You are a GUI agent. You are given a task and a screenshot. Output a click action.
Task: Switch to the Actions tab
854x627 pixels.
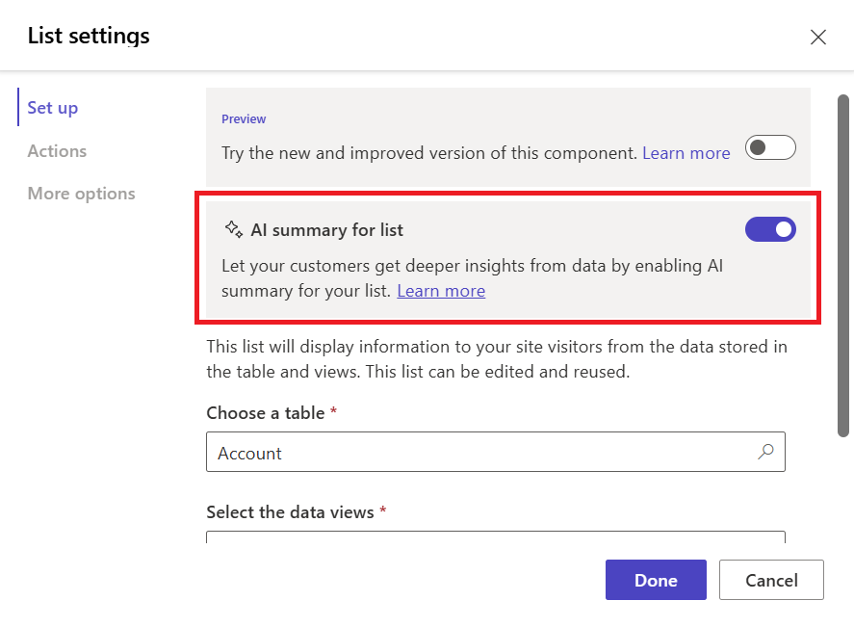click(x=57, y=151)
